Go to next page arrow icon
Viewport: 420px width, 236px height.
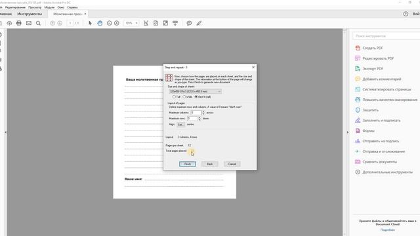(x=60, y=24)
